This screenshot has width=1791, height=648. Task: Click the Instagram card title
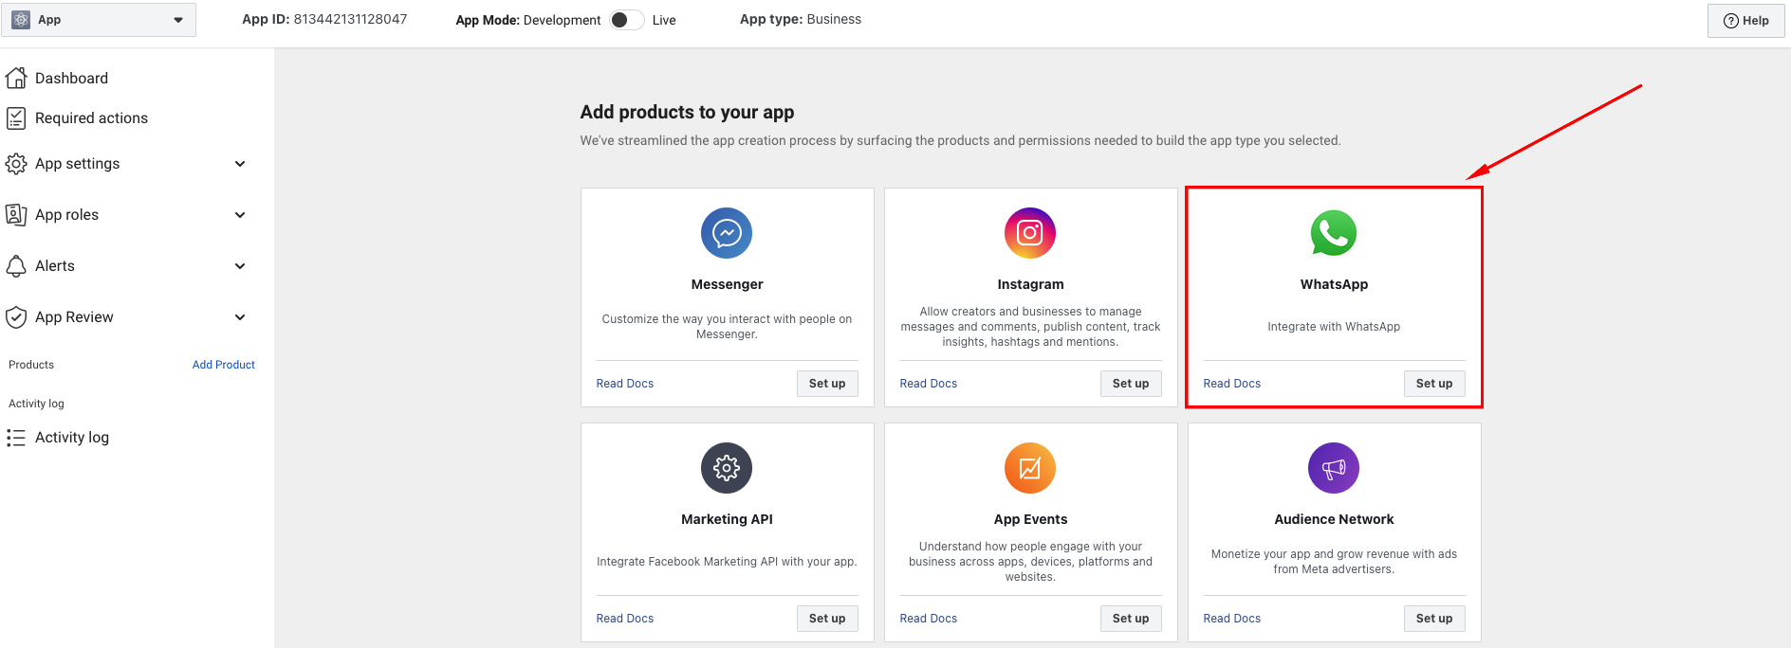coord(1030,284)
